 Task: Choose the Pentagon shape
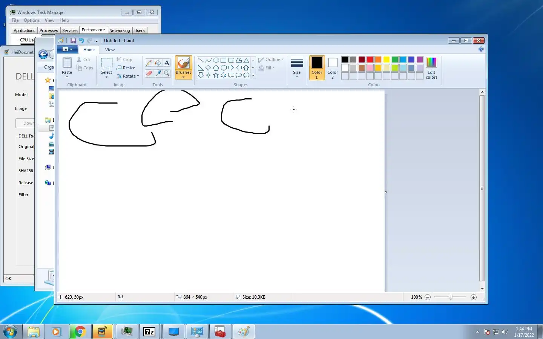216,68
